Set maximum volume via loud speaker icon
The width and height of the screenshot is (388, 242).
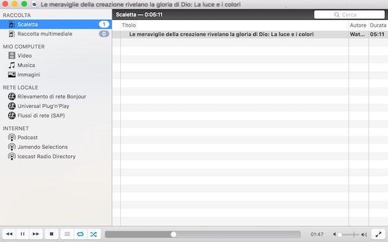pos(364,234)
